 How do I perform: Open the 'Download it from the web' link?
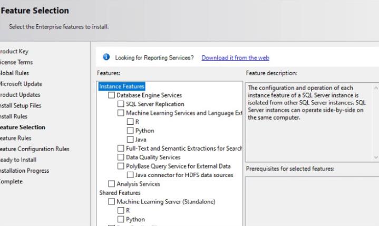(x=235, y=58)
